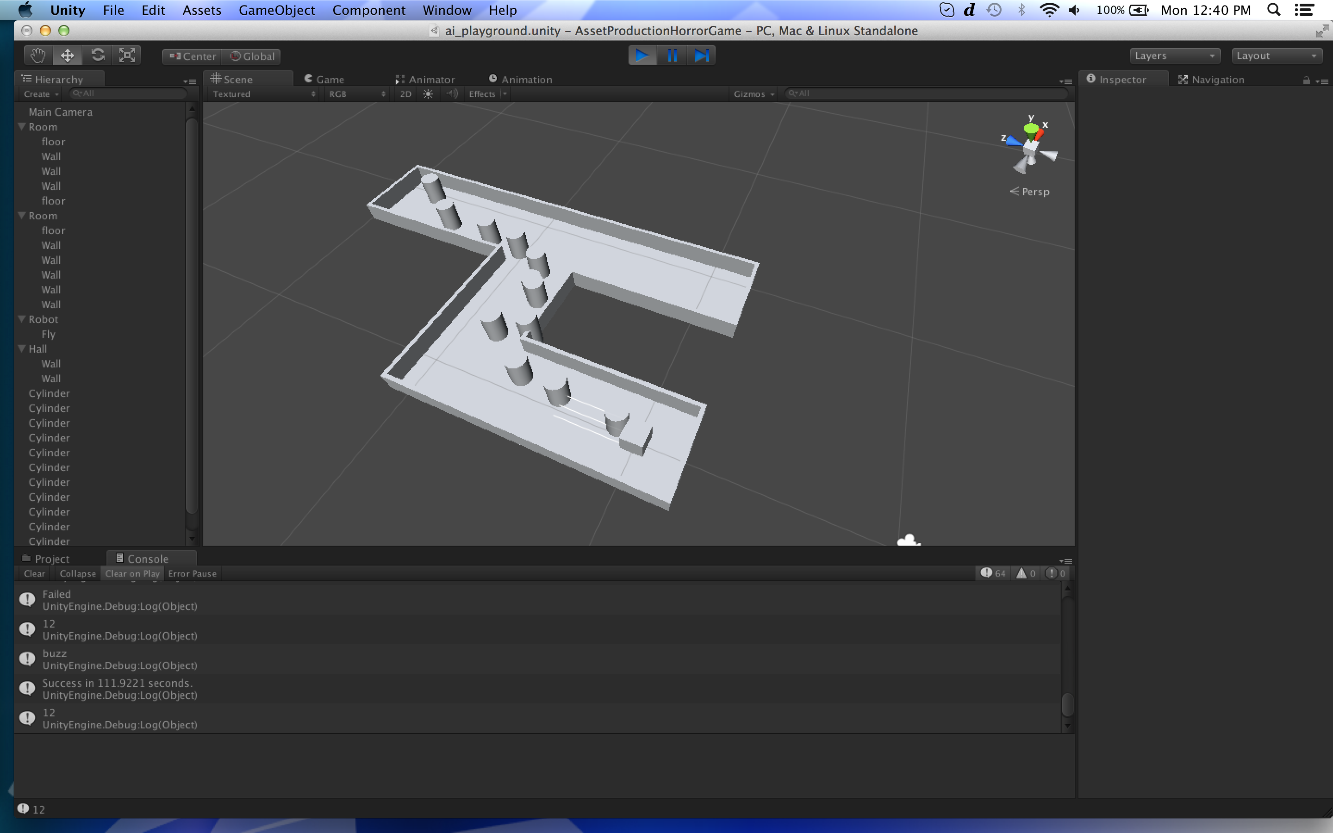
Task: Click the Pause button
Action: click(x=672, y=56)
